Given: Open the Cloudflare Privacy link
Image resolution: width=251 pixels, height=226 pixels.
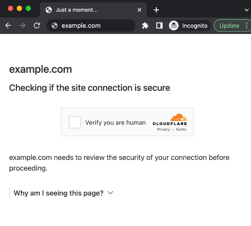Looking at the screenshot, I should coord(163,129).
